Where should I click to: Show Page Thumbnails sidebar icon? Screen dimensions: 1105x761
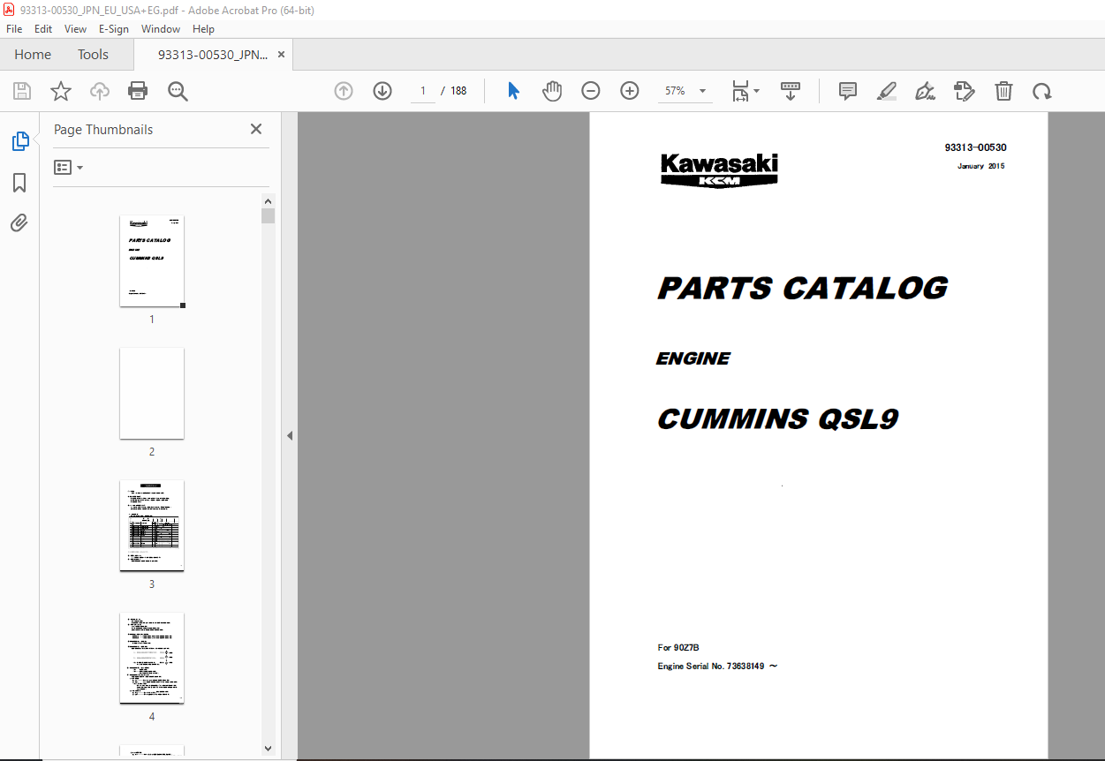coord(19,140)
